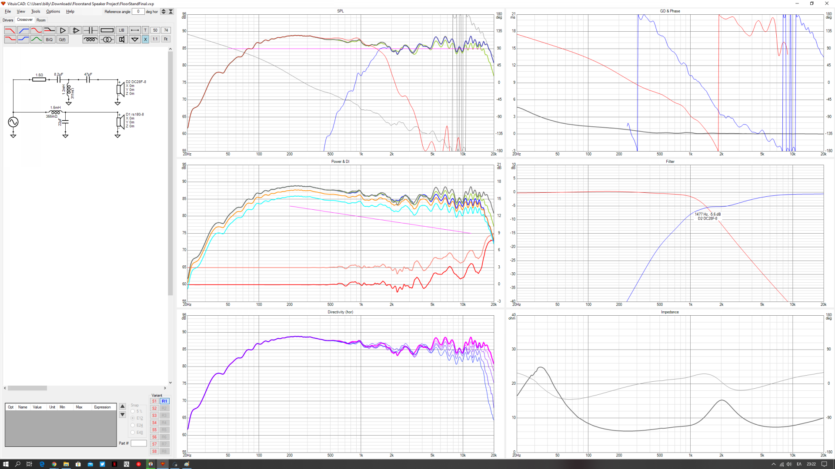Open File Explorer from taskbar
835x469 pixels.
66,464
